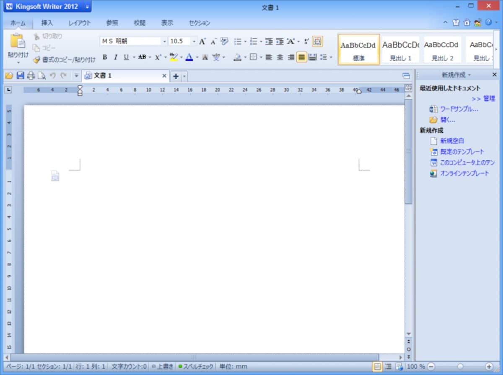The width and height of the screenshot is (503, 375).
Task: Toggle スペルチェック spell check in status bar
Action: pyautogui.click(x=196, y=366)
